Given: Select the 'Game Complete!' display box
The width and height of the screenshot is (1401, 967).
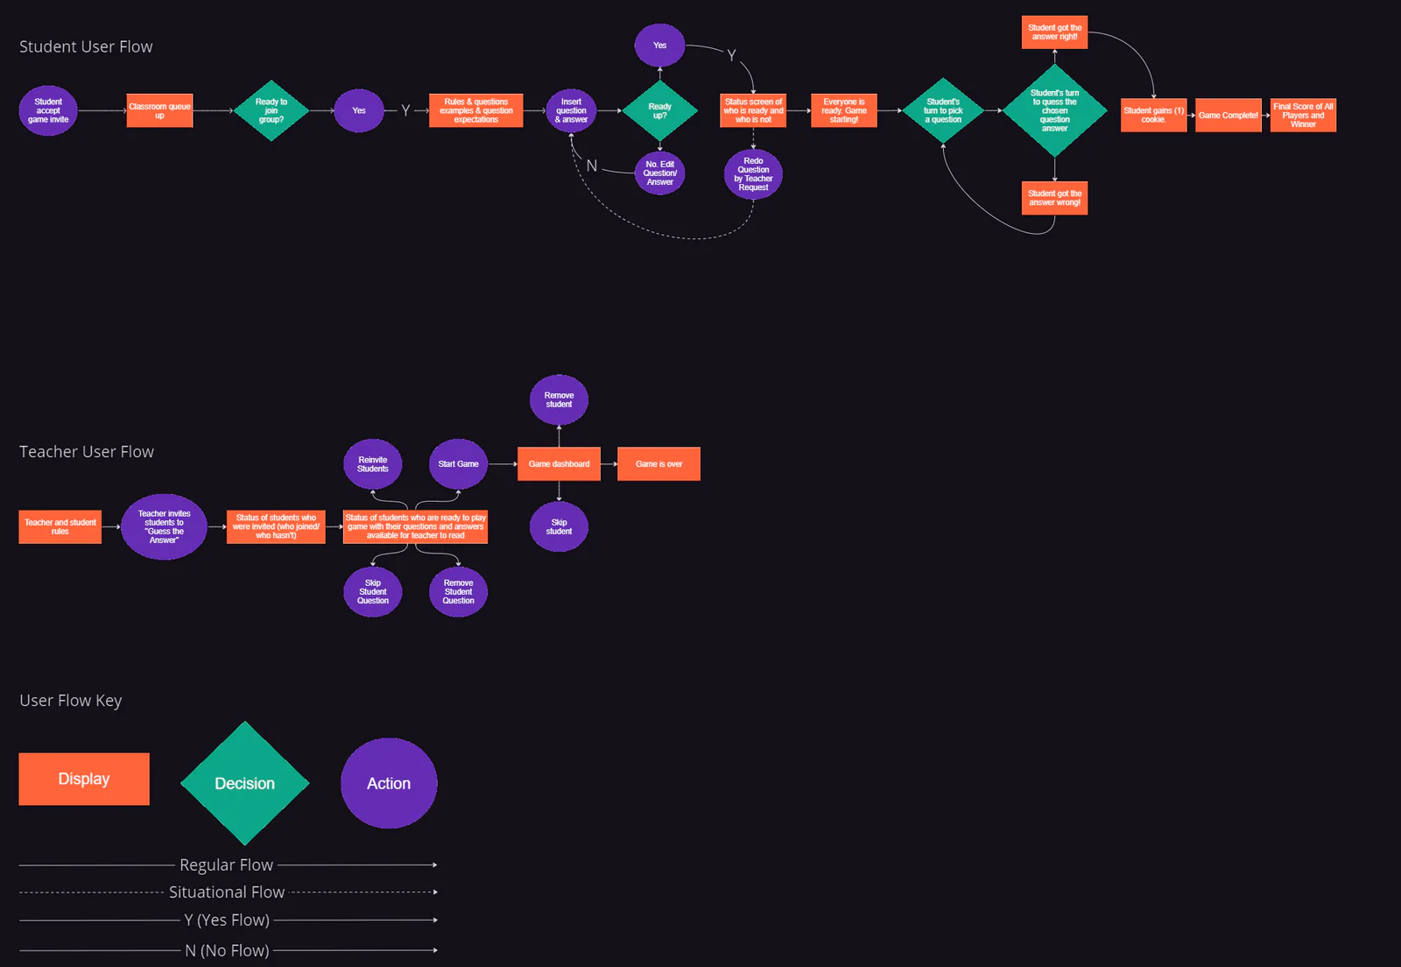Looking at the screenshot, I should click(x=1229, y=115).
